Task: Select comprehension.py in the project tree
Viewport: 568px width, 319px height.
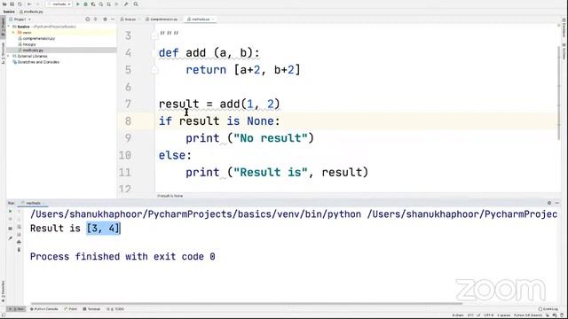Action: 39,38
